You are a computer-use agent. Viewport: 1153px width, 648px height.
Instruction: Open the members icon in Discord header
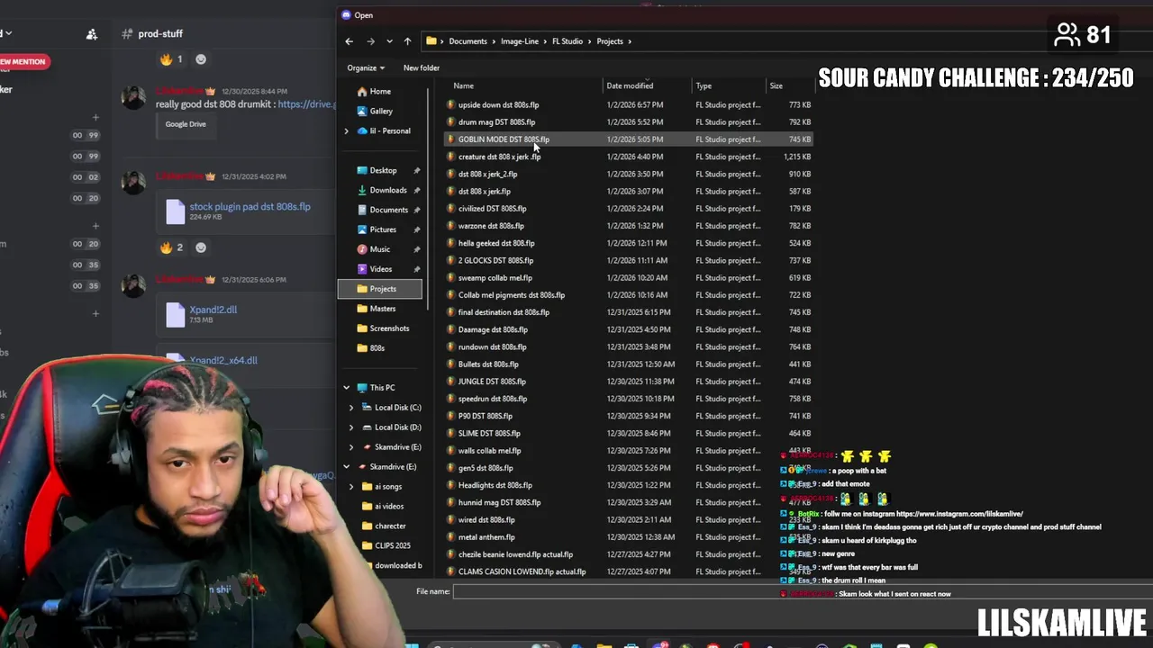point(91,34)
